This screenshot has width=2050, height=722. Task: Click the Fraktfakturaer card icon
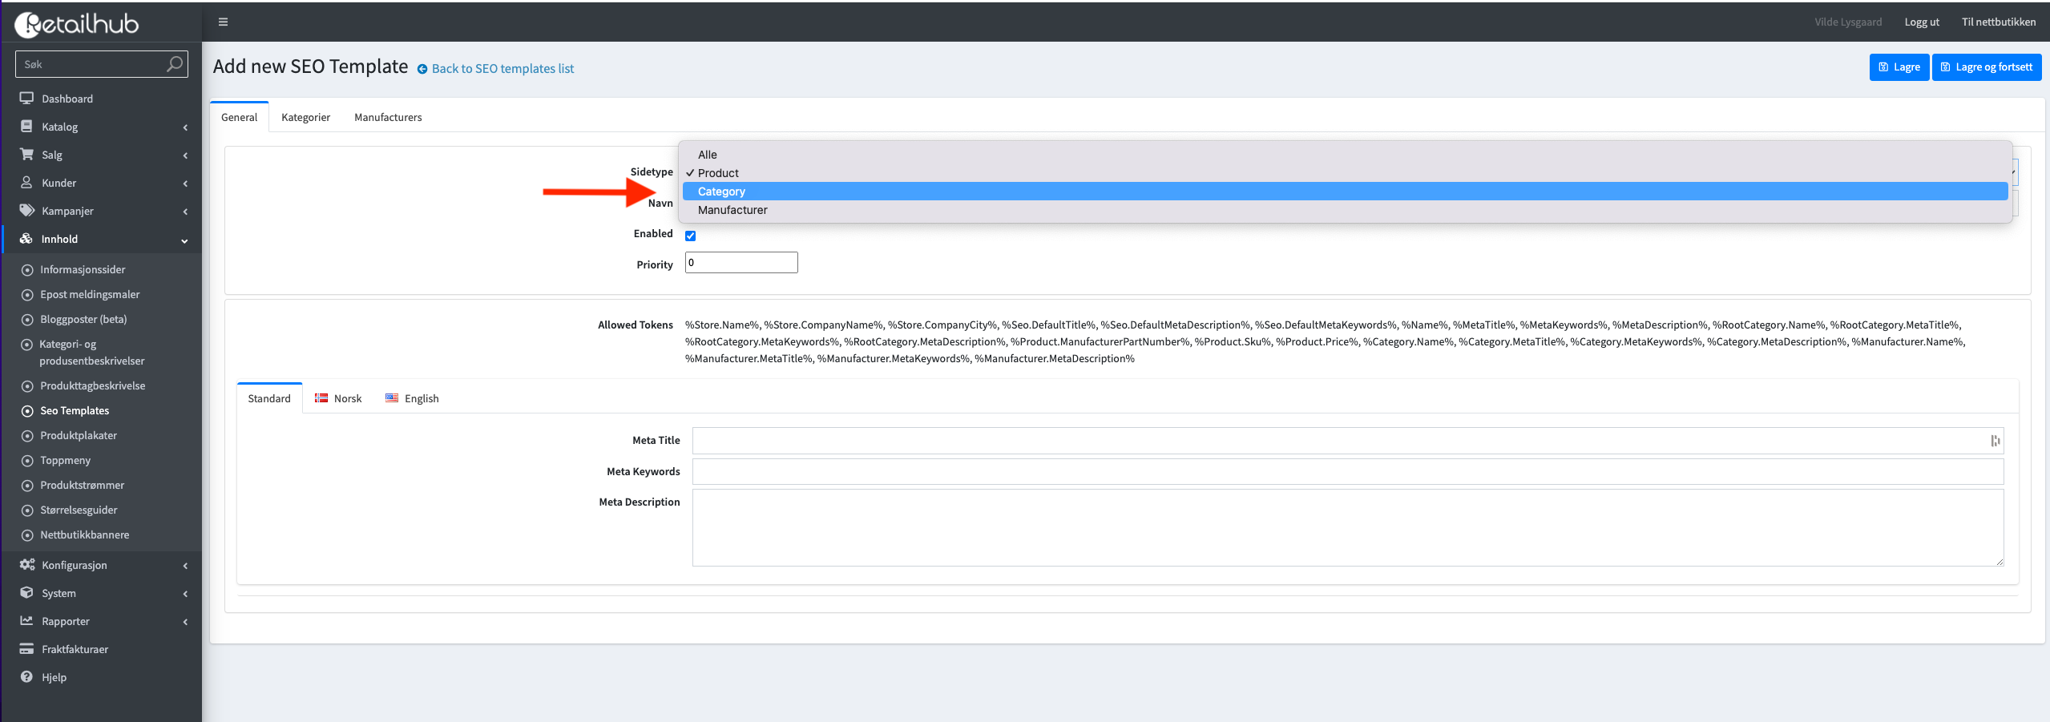click(x=26, y=649)
